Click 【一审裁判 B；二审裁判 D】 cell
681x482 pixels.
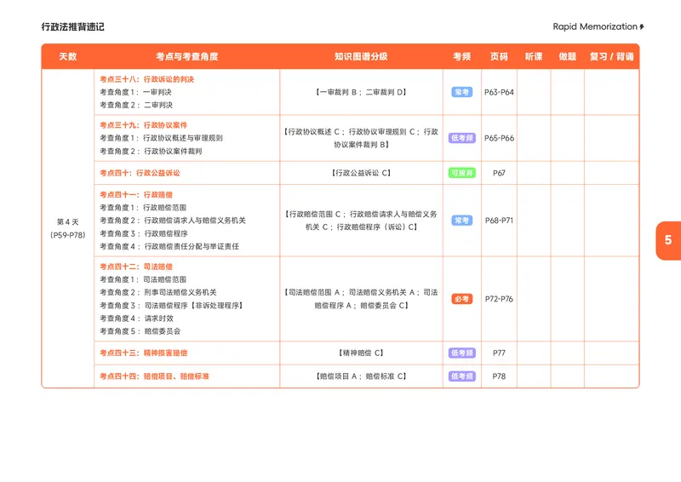pos(361,92)
